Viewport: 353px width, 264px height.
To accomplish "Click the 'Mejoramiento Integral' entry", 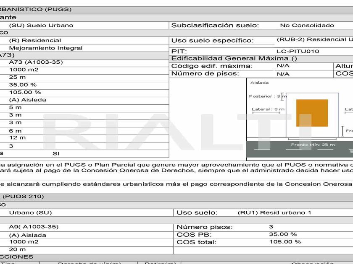I will (46, 48).
